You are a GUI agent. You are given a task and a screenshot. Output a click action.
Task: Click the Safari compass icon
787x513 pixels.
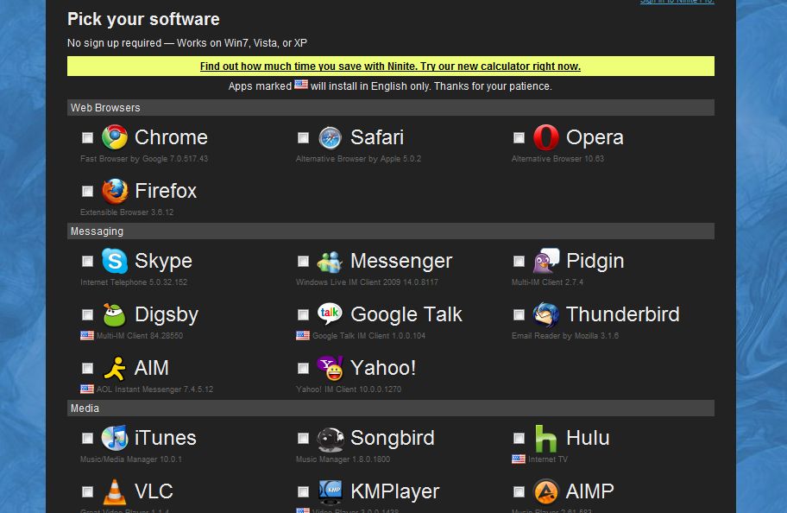331,137
